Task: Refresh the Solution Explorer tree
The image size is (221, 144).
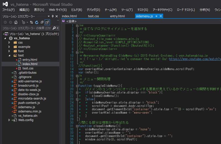Action: 37,22
